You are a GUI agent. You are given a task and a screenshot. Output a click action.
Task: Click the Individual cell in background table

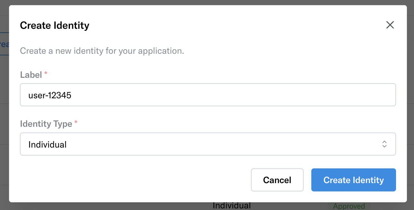tap(232, 206)
